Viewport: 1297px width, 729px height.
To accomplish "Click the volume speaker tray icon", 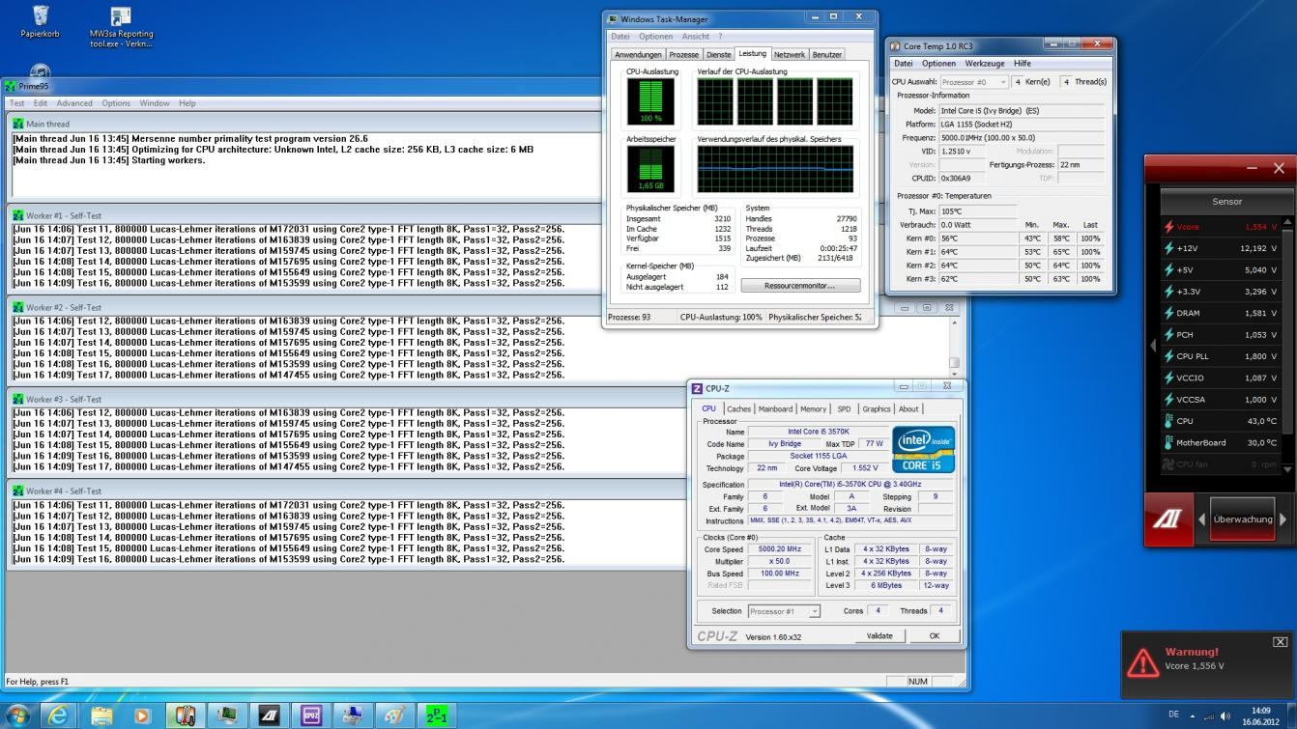I will point(1224,715).
